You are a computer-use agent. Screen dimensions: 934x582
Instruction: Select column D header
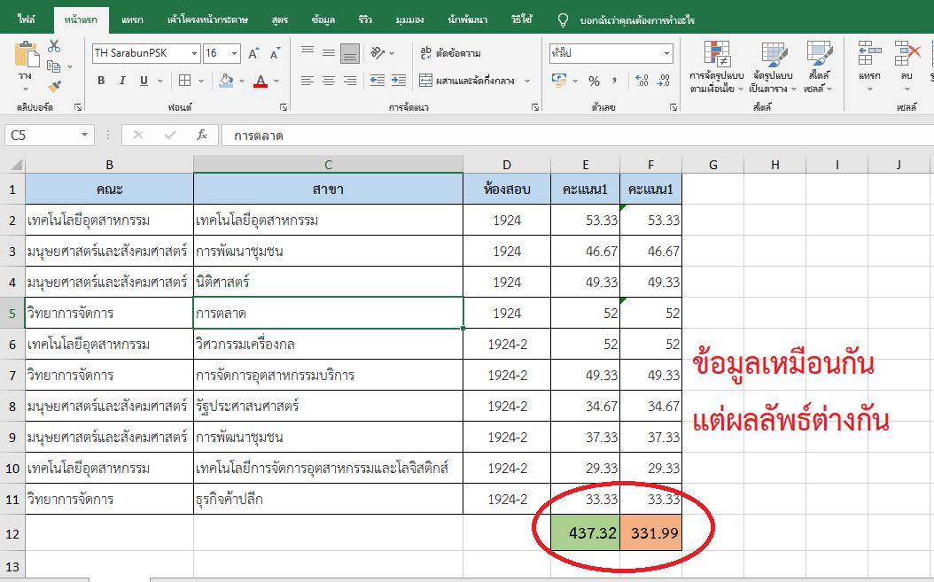506,165
